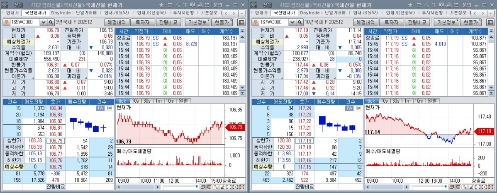
Task: Open 기본정보 dropdown button in right window
Action: click(446, 22)
